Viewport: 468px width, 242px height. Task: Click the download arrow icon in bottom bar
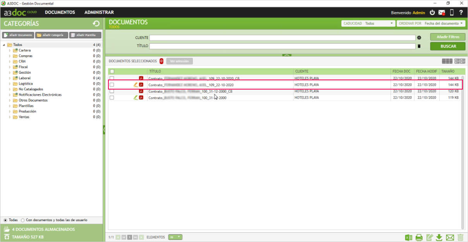pos(439,237)
